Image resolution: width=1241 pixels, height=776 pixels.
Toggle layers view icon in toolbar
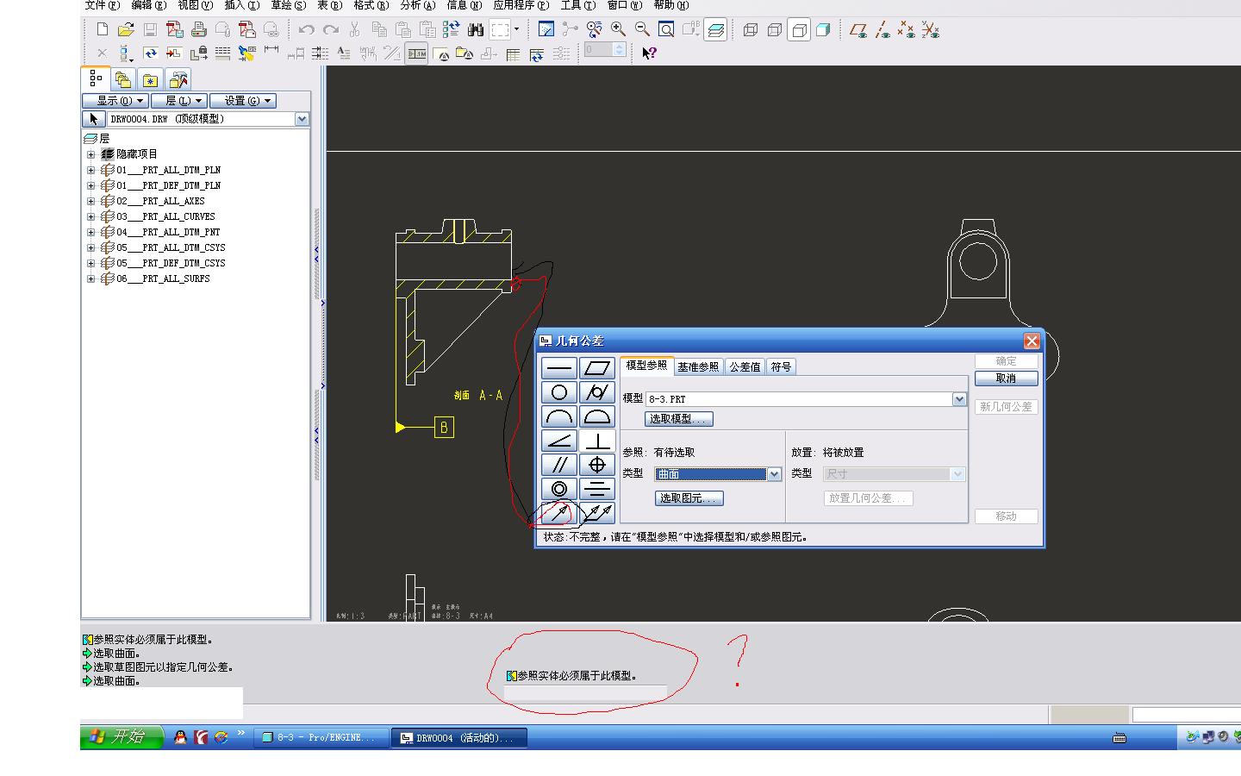click(x=715, y=30)
